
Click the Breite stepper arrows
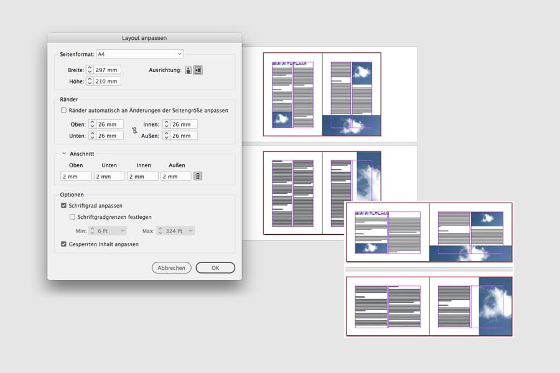90,70
